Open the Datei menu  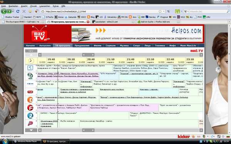3,6
